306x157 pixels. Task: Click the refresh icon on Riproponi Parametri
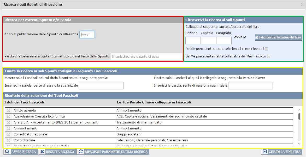pos(81,152)
